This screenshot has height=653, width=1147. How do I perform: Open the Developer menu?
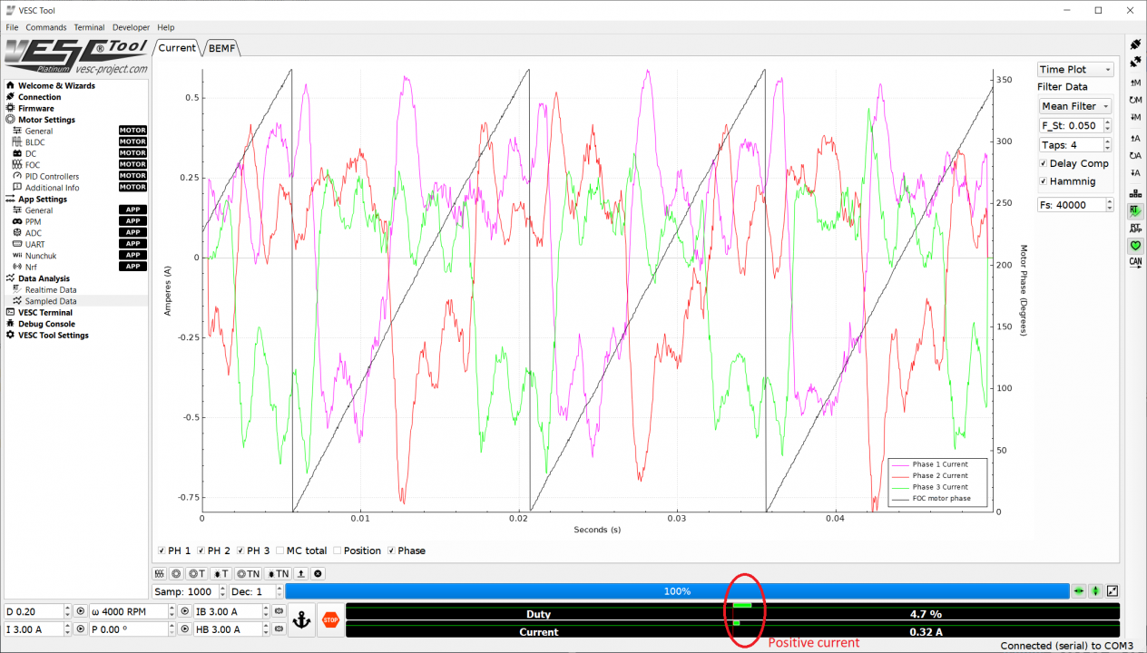coord(131,27)
